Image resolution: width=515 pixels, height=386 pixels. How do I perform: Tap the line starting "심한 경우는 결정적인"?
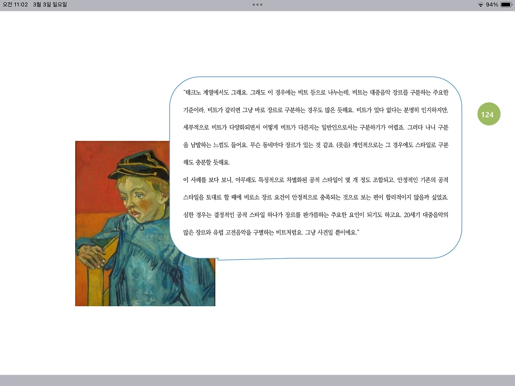pyautogui.click(x=316, y=215)
